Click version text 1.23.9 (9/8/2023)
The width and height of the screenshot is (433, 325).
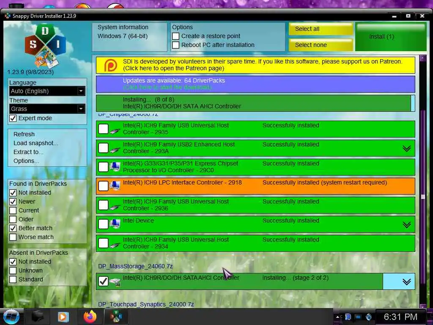pyautogui.click(x=30, y=72)
